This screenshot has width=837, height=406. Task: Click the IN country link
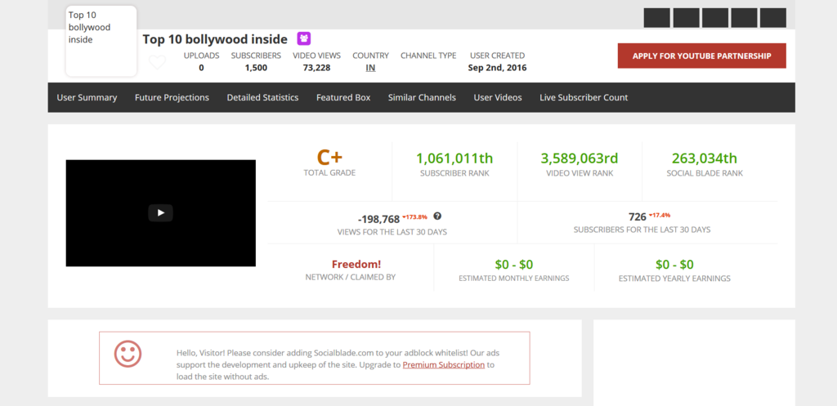[x=370, y=68]
